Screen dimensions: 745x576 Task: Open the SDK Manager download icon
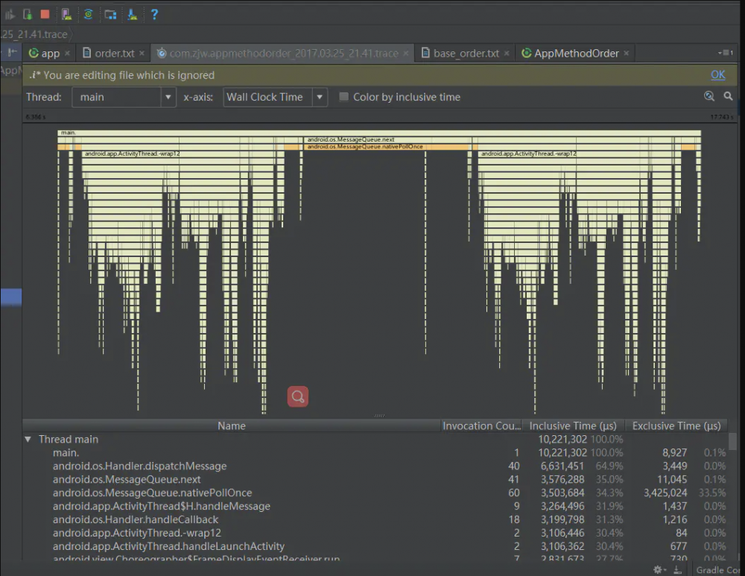tap(132, 14)
